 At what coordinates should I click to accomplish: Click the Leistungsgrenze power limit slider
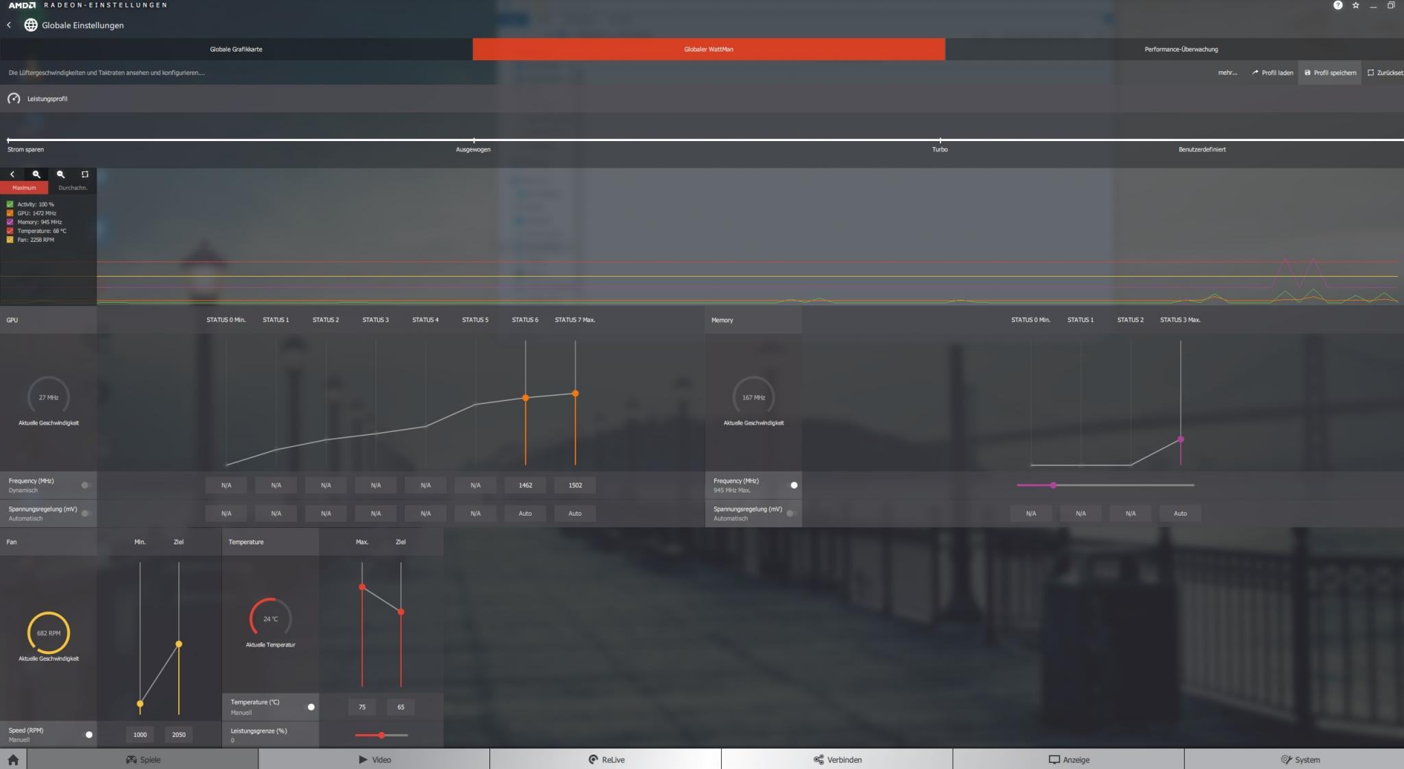tap(381, 735)
